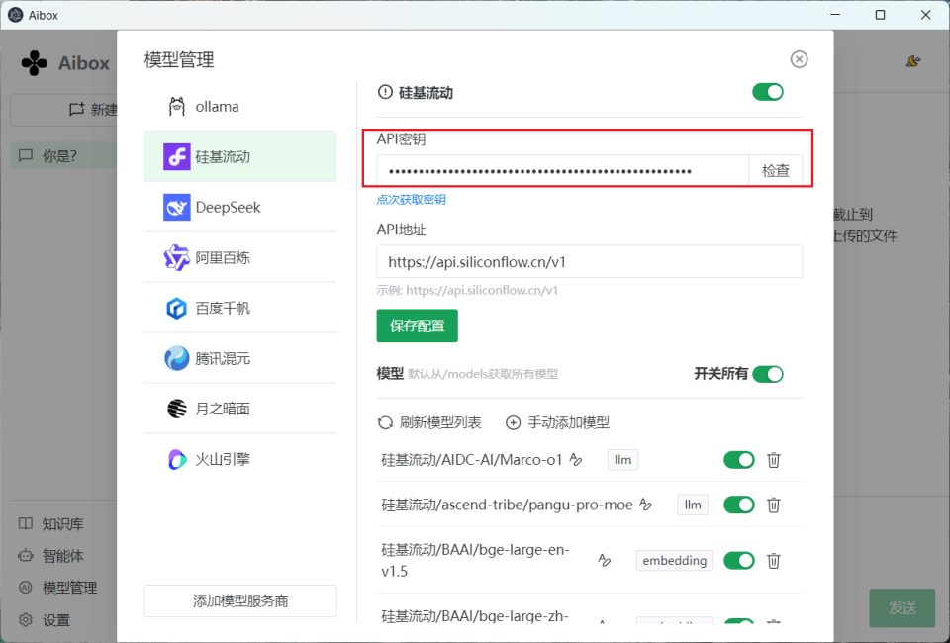Click the 腾讯混元 blue sphere icon

[177, 358]
